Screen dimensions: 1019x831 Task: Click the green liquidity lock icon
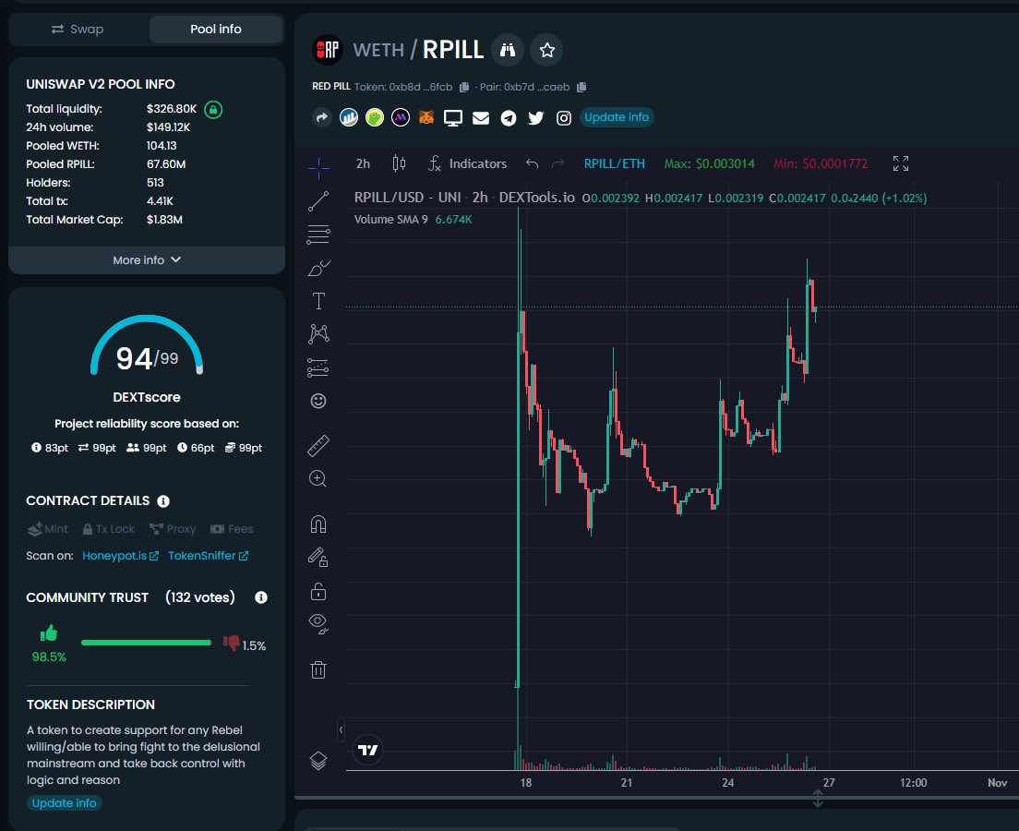click(x=213, y=109)
